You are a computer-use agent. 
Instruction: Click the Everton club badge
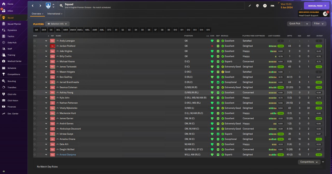pos(48,6)
